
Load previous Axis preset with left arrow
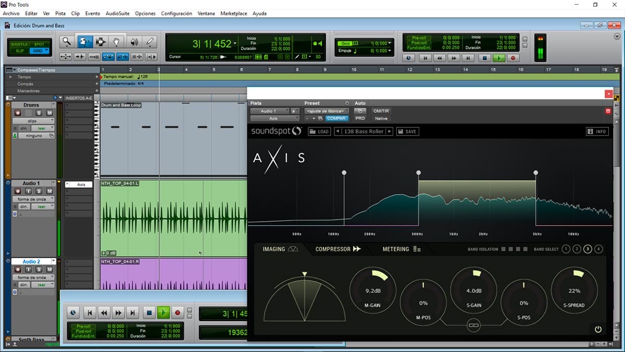pos(337,131)
